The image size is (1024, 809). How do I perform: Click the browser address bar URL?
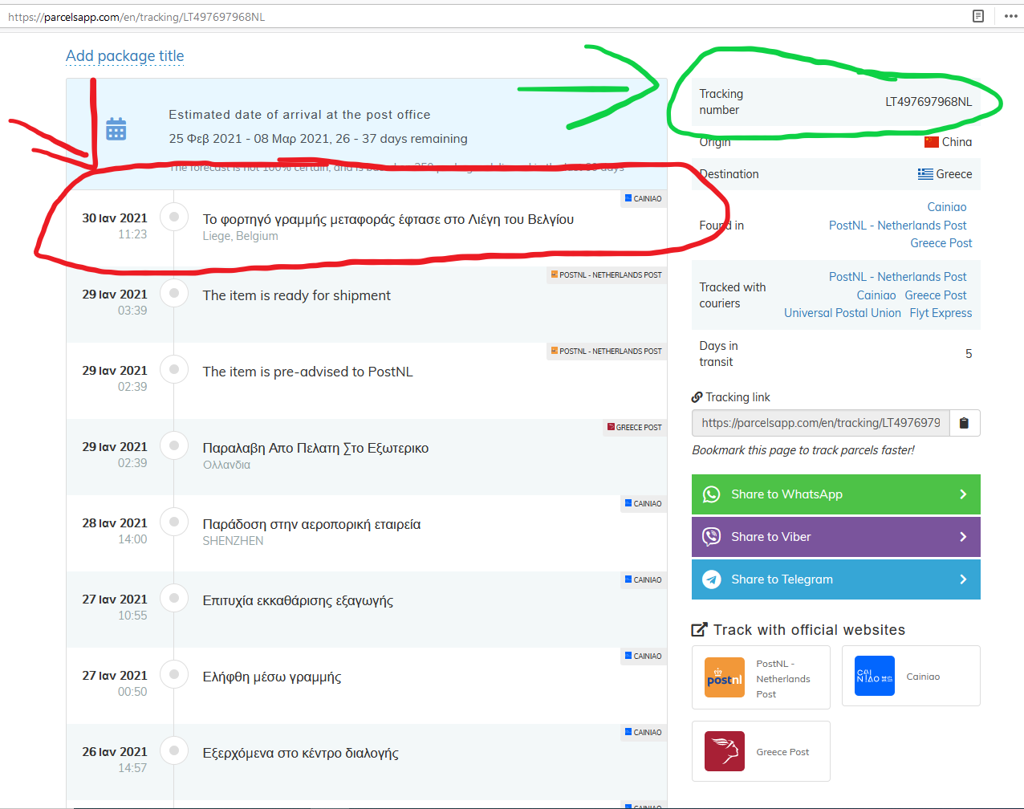pos(136,17)
